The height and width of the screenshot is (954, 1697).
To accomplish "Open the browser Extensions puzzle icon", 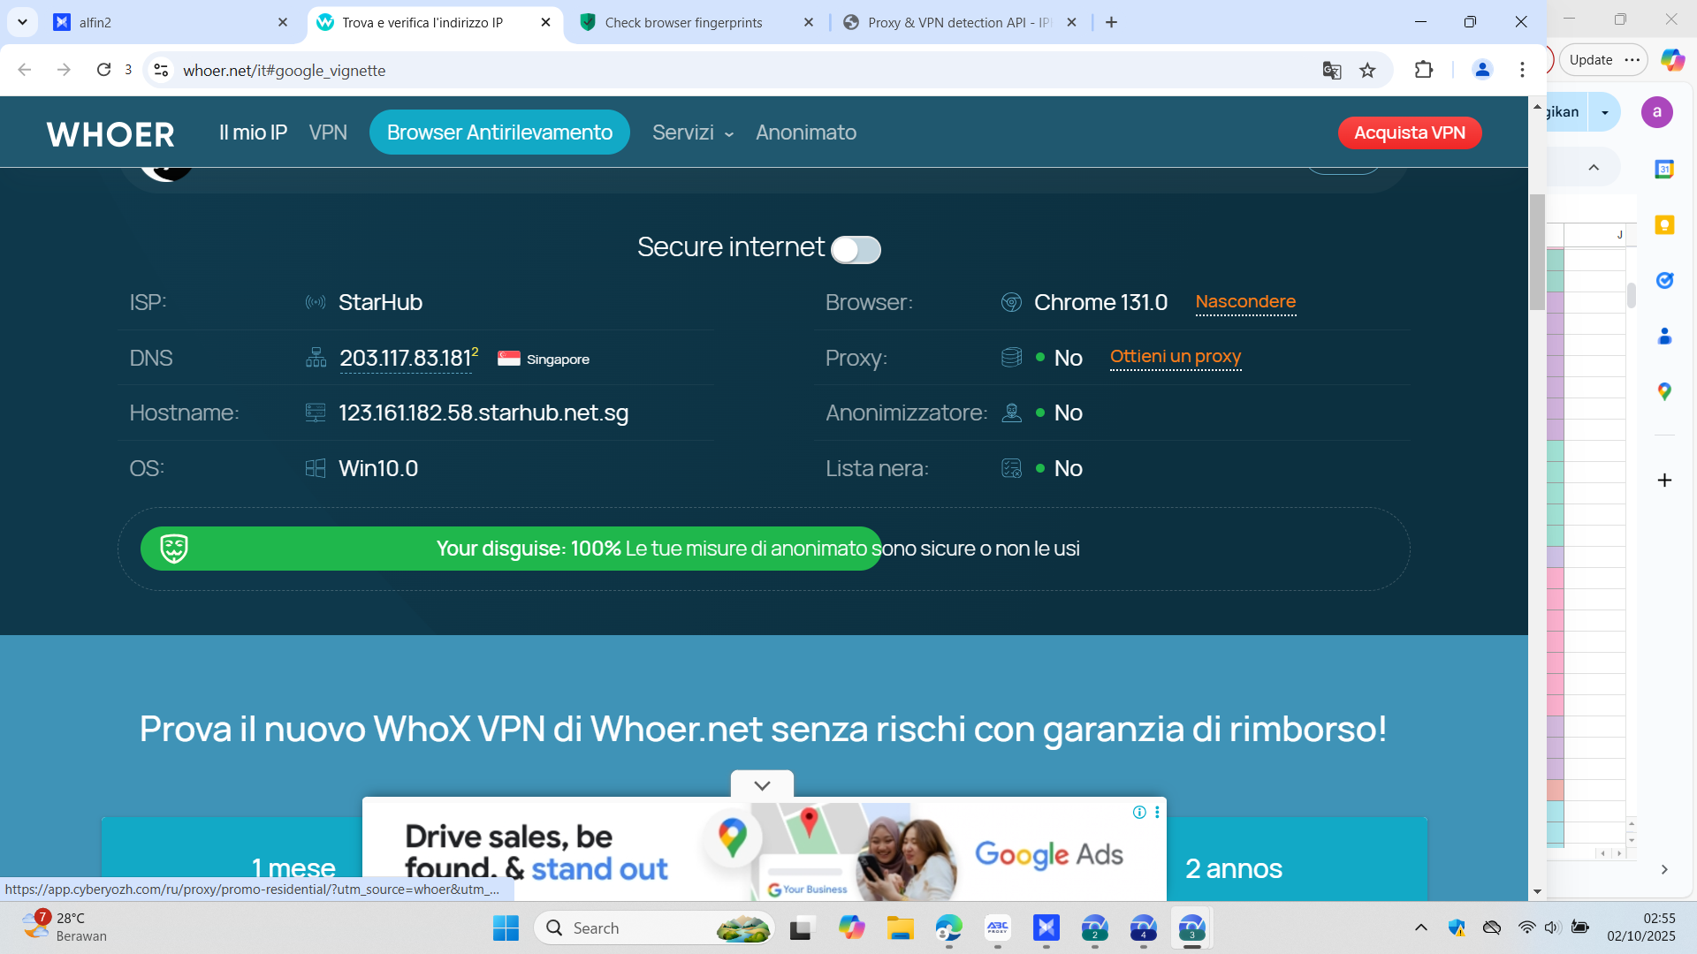I will (x=1423, y=70).
